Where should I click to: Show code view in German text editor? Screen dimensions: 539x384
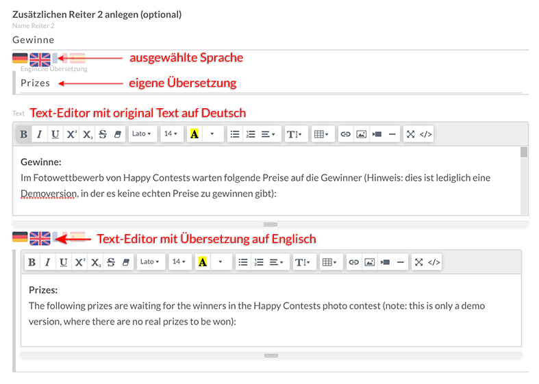coord(426,134)
